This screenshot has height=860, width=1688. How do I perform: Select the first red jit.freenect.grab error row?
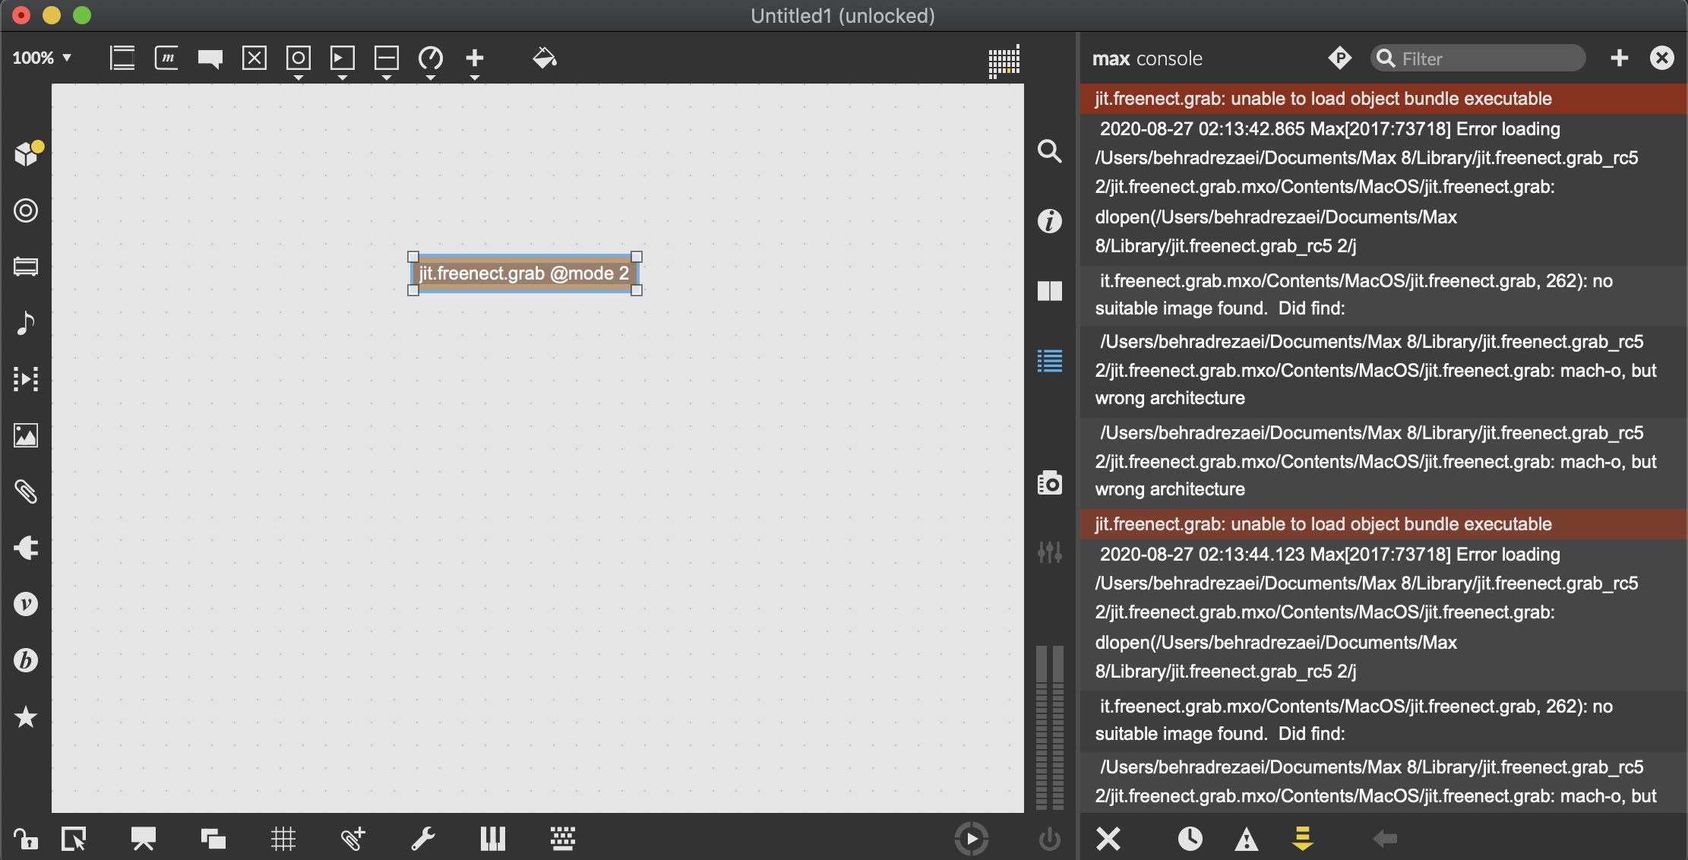tap(1383, 99)
